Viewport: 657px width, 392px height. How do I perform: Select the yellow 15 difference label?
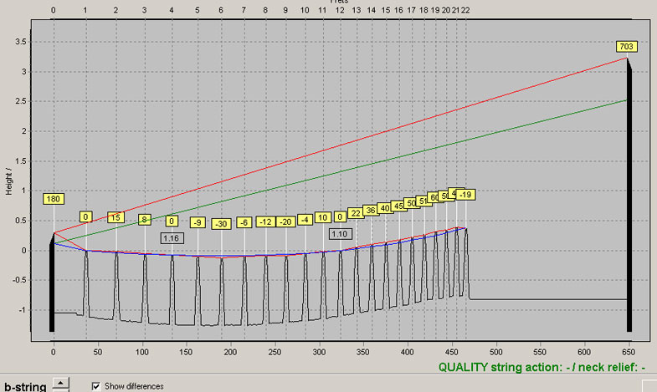tap(116, 217)
